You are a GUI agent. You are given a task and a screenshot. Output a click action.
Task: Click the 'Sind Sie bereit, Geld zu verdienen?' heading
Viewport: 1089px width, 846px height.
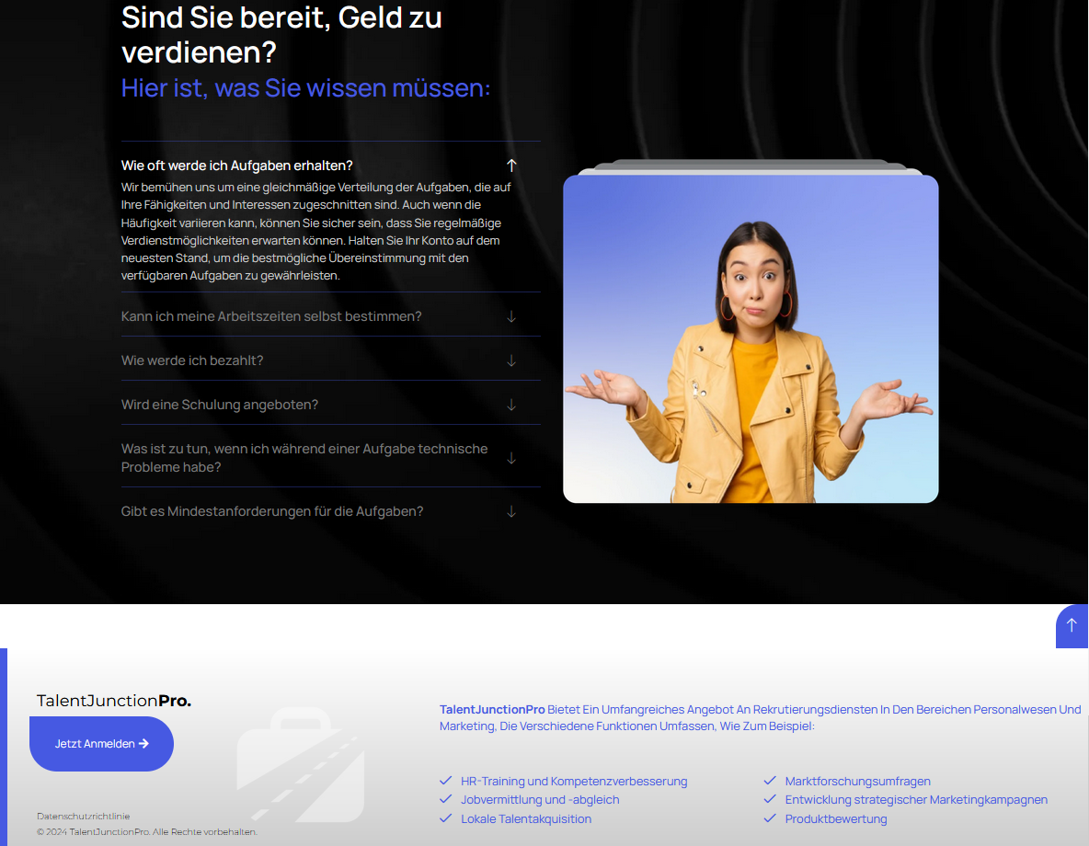click(281, 34)
